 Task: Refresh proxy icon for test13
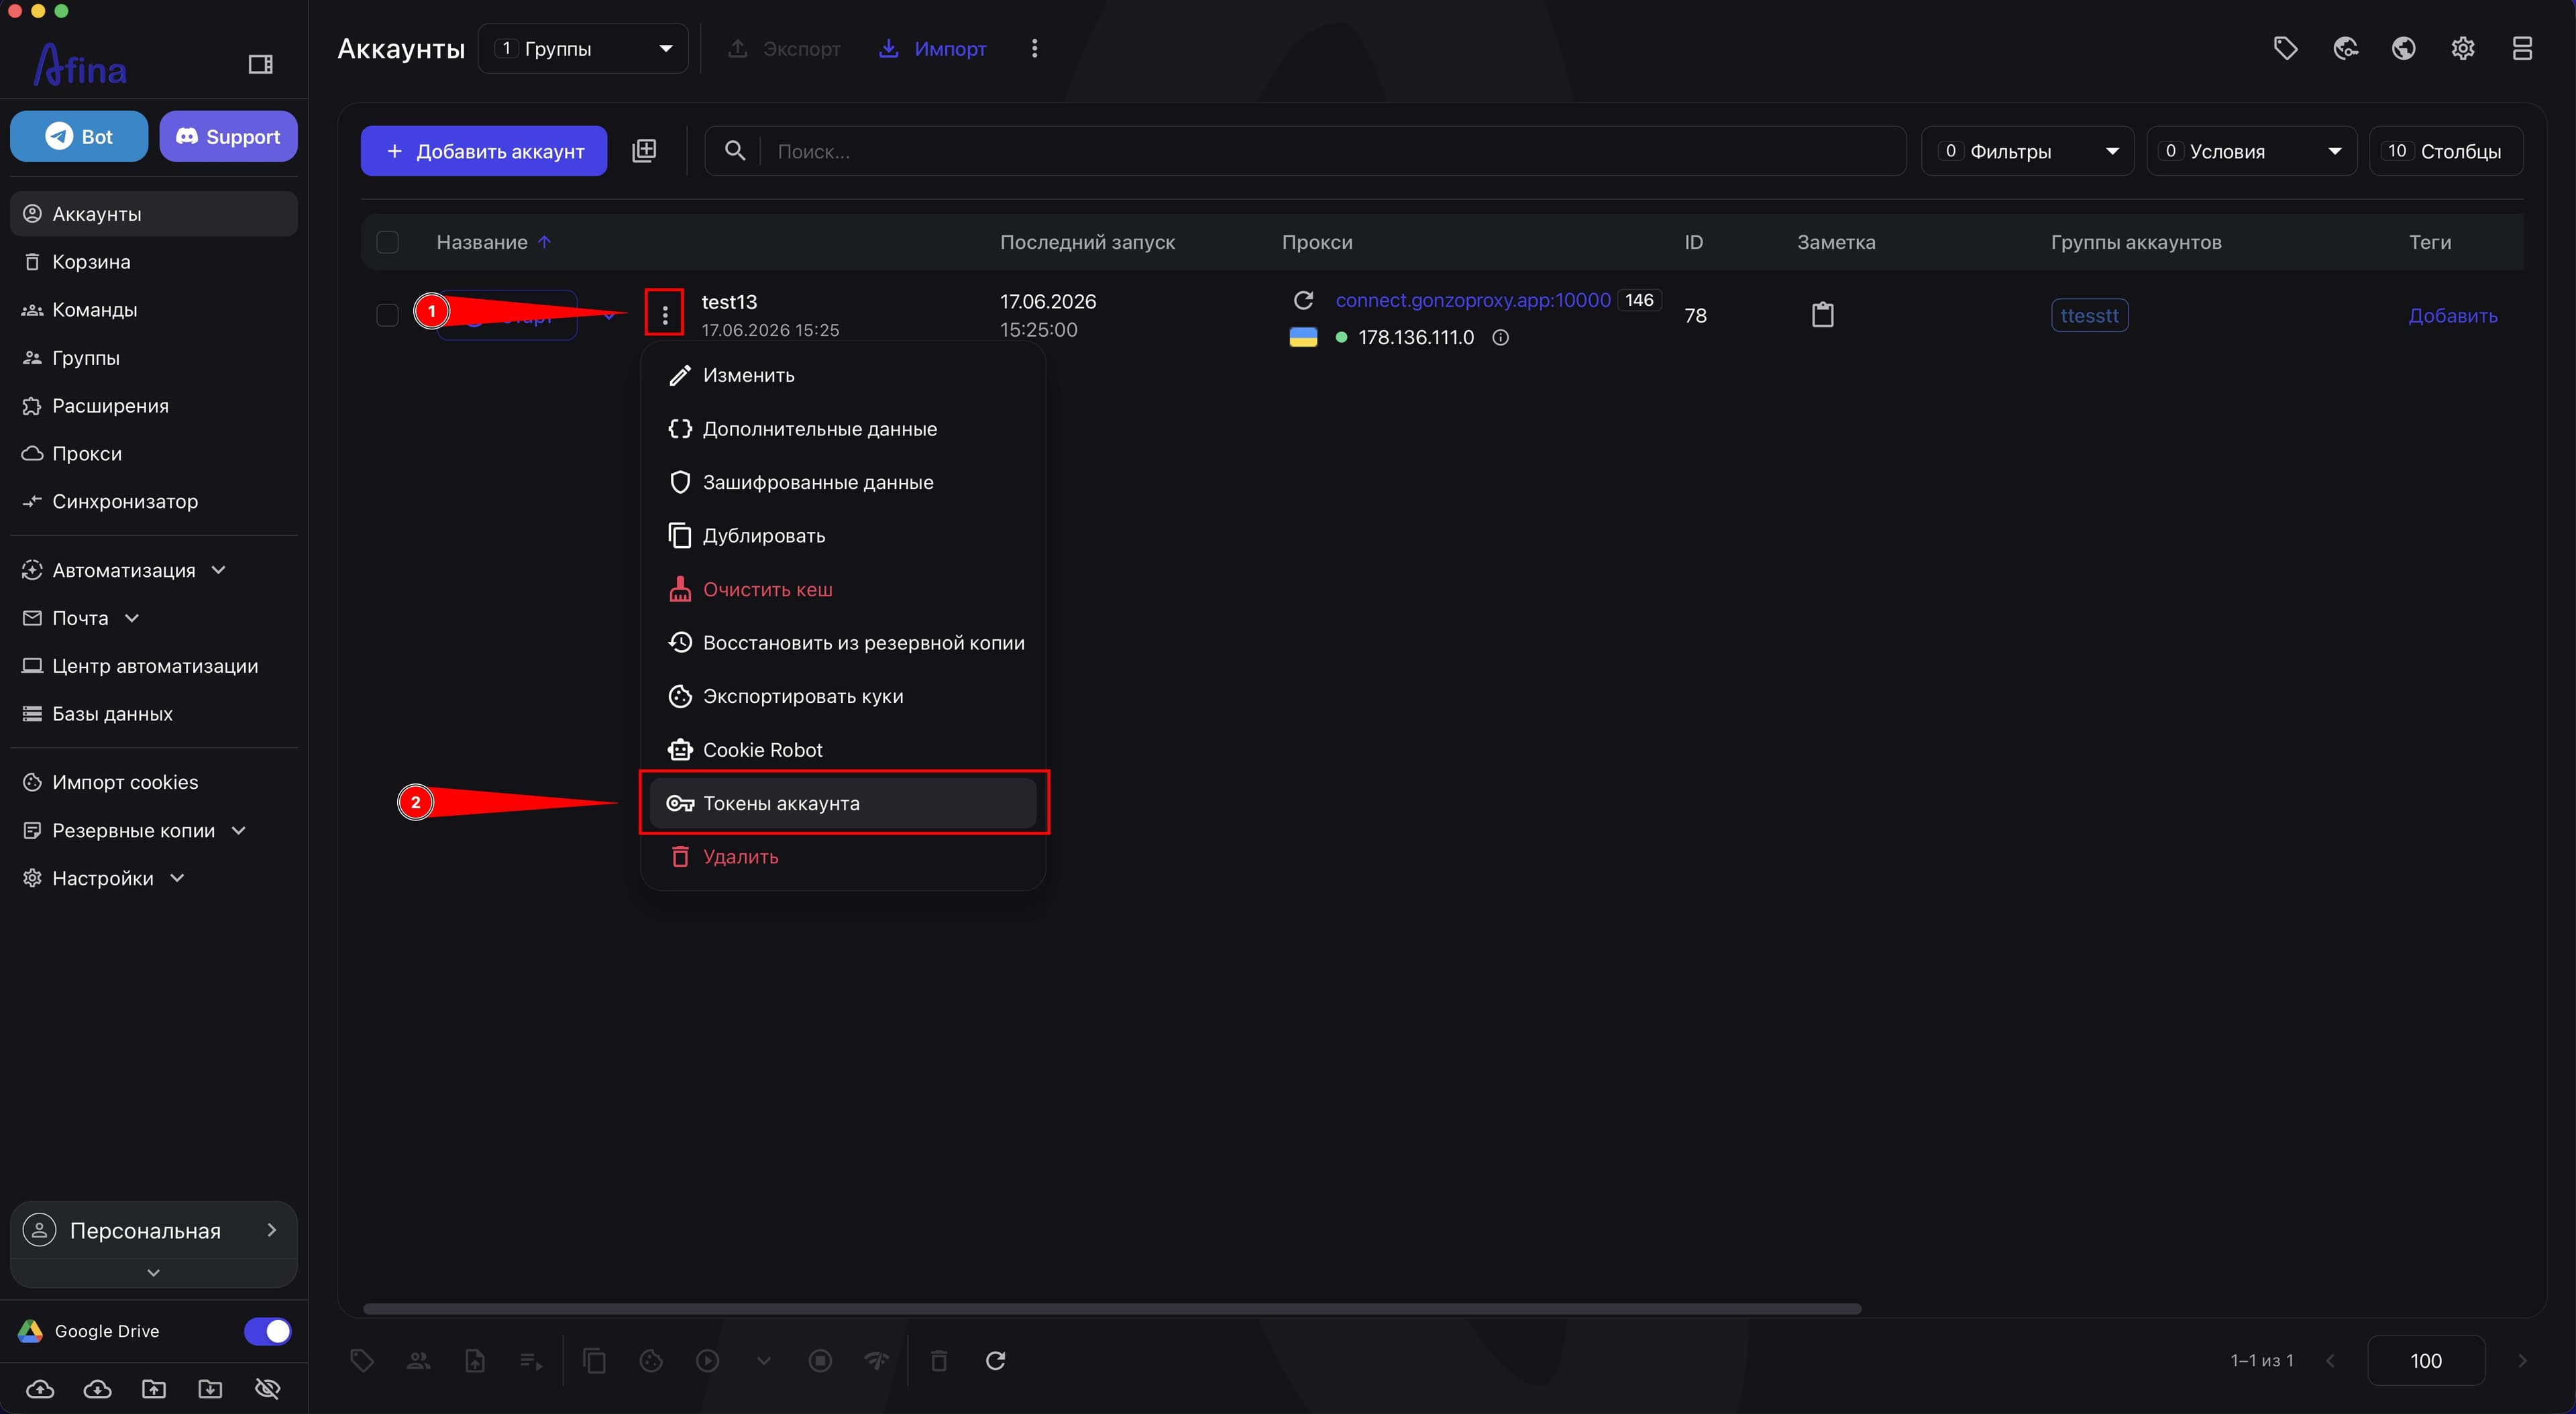click(x=1303, y=300)
